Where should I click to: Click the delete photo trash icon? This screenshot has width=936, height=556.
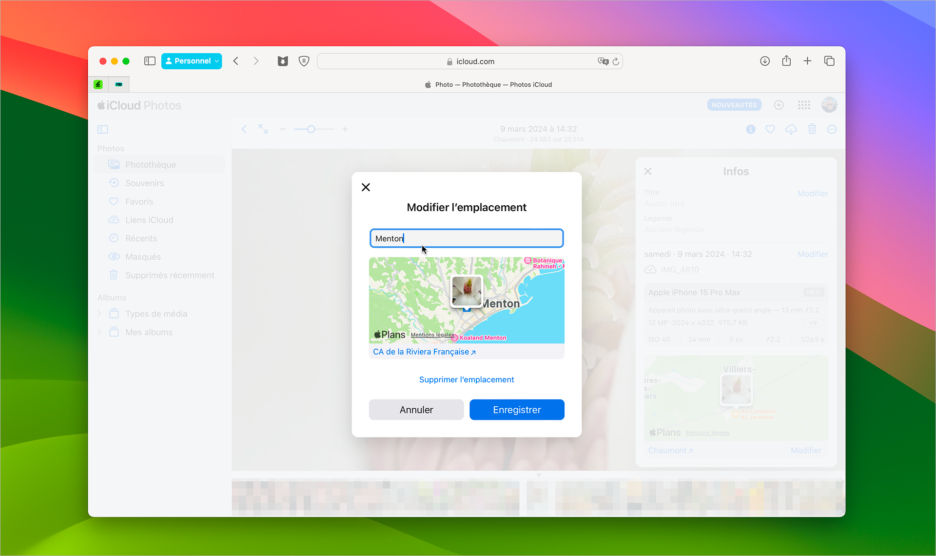point(812,129)
